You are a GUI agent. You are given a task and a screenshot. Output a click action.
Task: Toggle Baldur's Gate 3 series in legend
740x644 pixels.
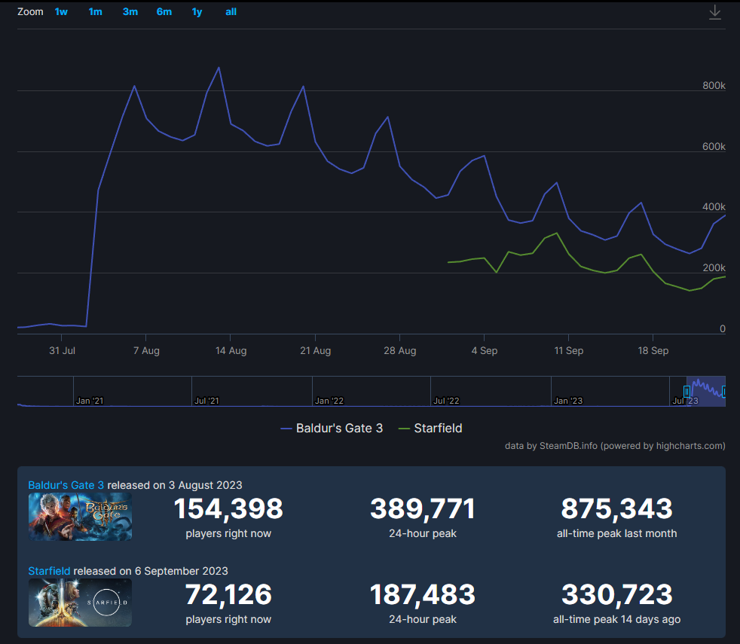click(x=332, y=429)
